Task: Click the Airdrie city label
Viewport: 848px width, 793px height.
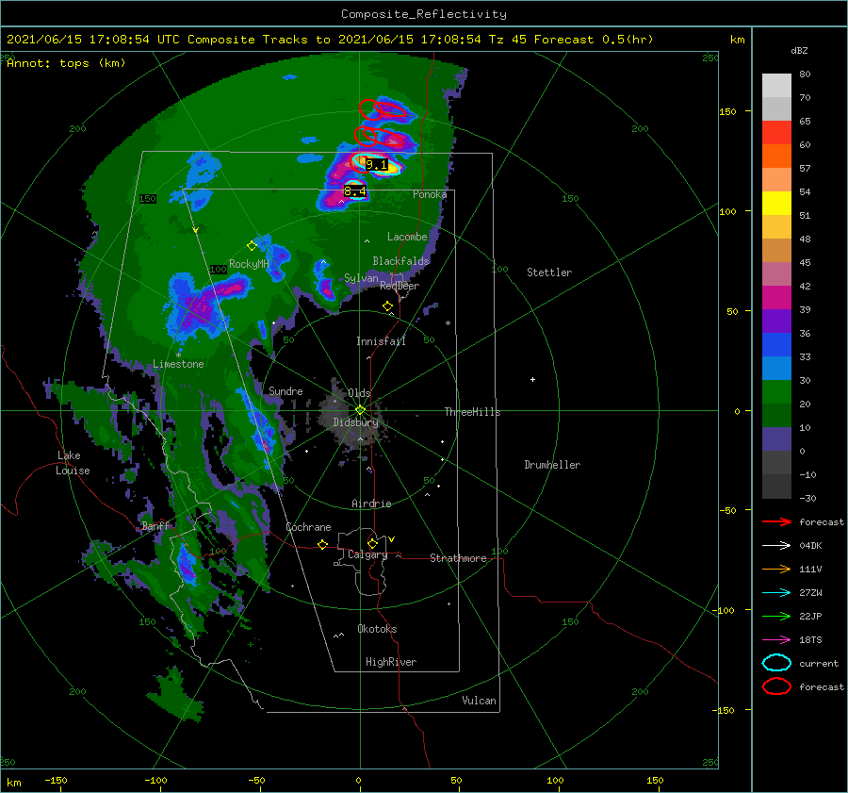Action: [x=371, y=504]
